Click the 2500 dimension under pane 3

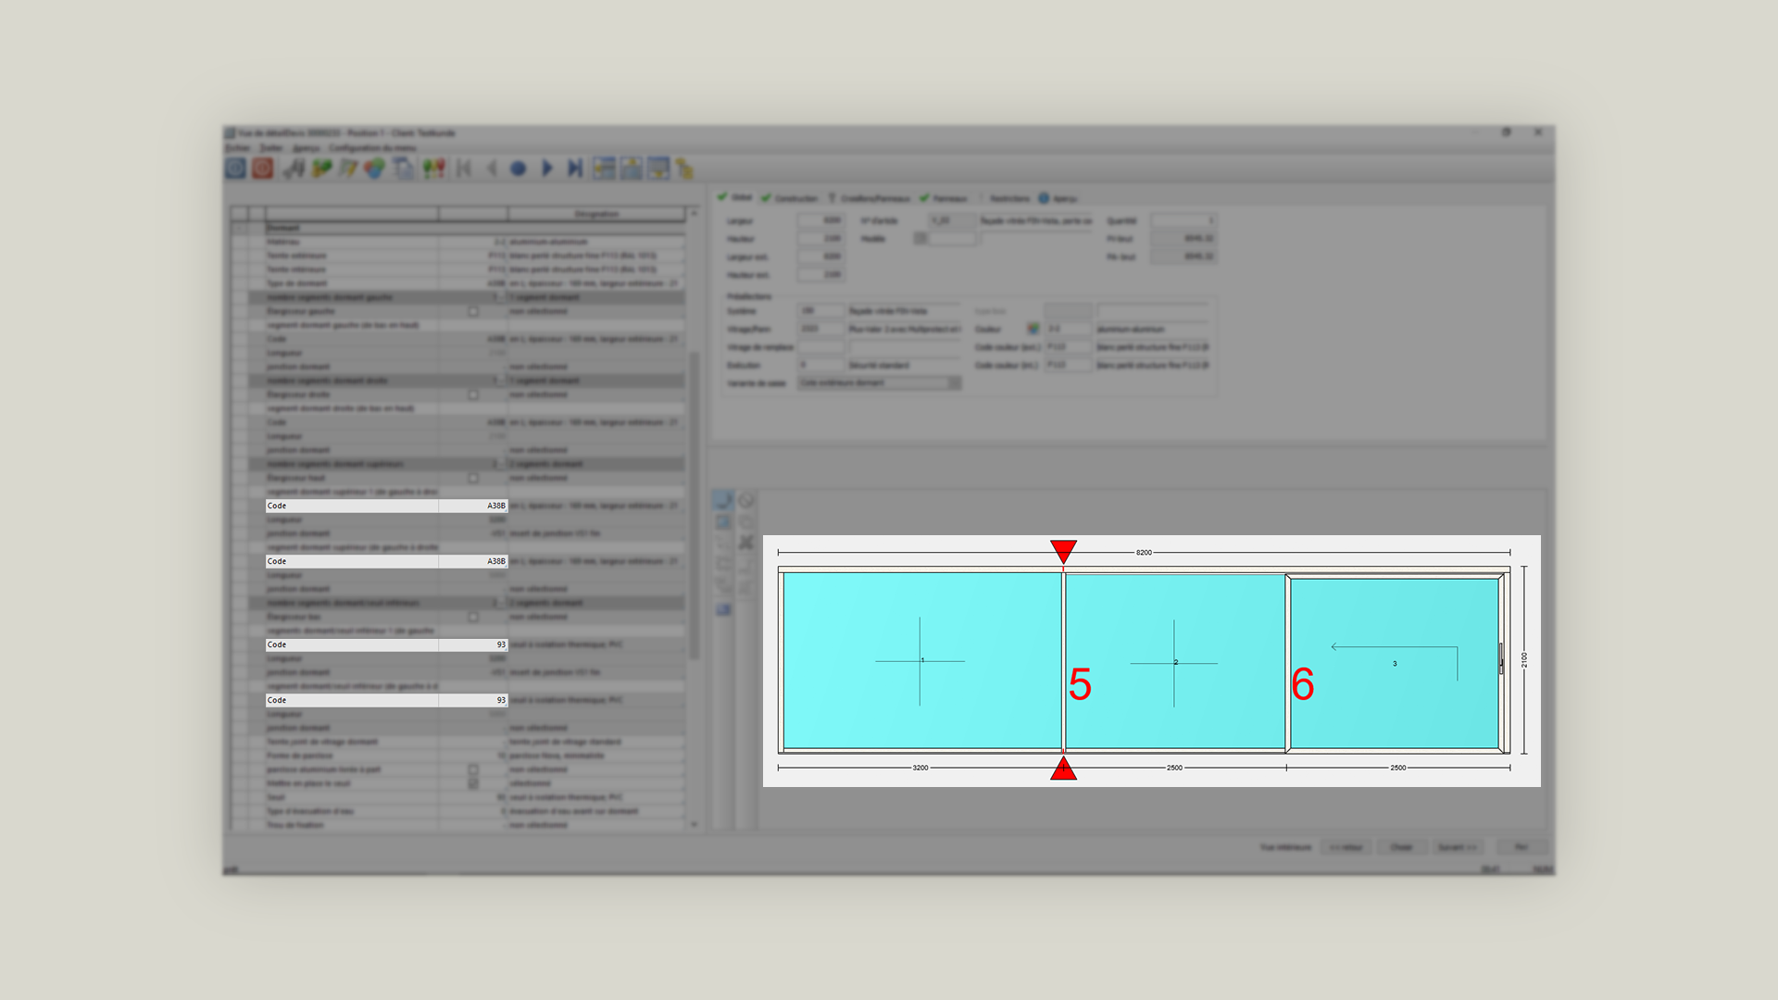point(1398,768)
